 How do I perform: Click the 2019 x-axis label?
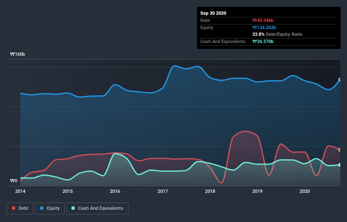click(257, 191)
